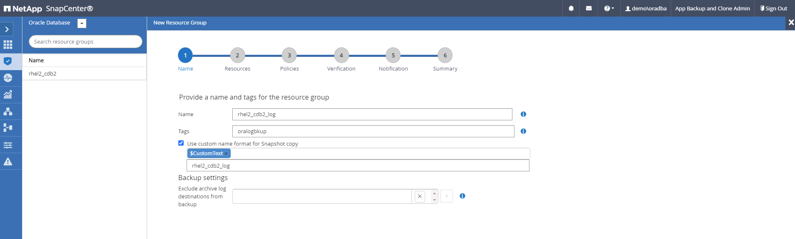Image resolution: width=795 pixels, height=239 pixels.
Task: Select rhel2_cdb2 resource group
Action: point(42,73)
